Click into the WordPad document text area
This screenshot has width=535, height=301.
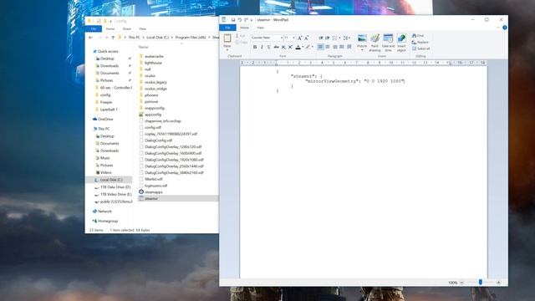[364, 172]
